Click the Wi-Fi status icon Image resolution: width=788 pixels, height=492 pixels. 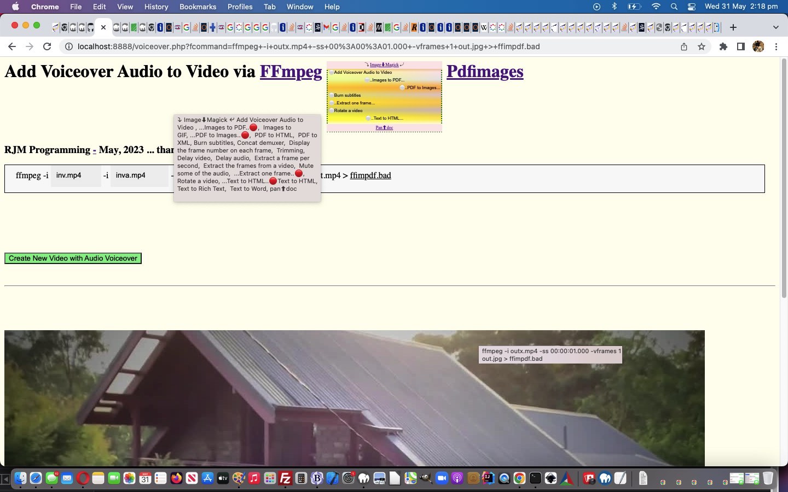(x=656, y=7)
